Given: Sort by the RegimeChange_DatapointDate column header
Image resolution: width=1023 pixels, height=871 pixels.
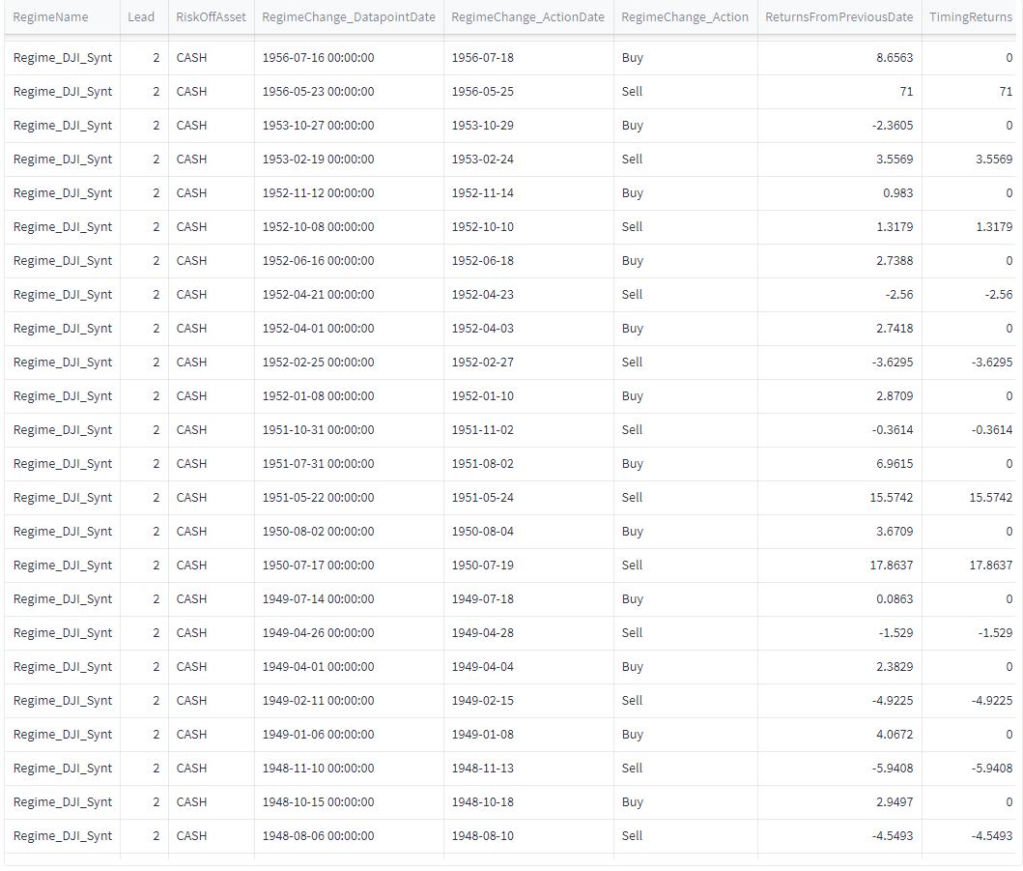Looking at the screenshot, I should tap(347, 16).
